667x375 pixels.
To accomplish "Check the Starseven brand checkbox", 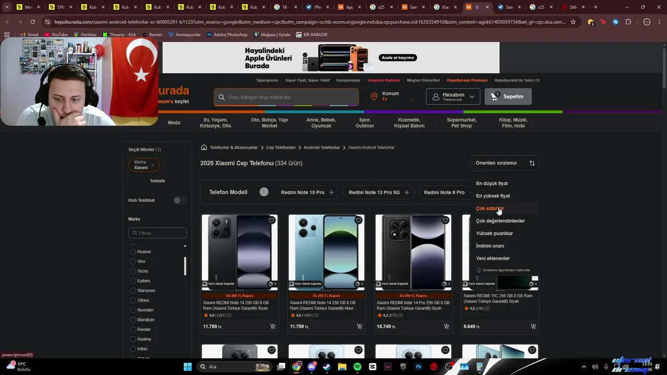I will (x=133, y=291).
